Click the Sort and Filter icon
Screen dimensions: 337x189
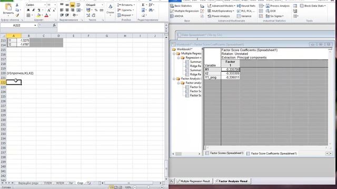click(x=151, y=5)
